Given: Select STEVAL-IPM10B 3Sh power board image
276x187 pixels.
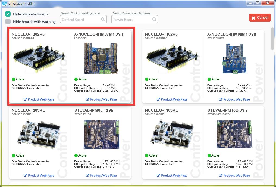Looking at the screenshot, I should [234, 134].
